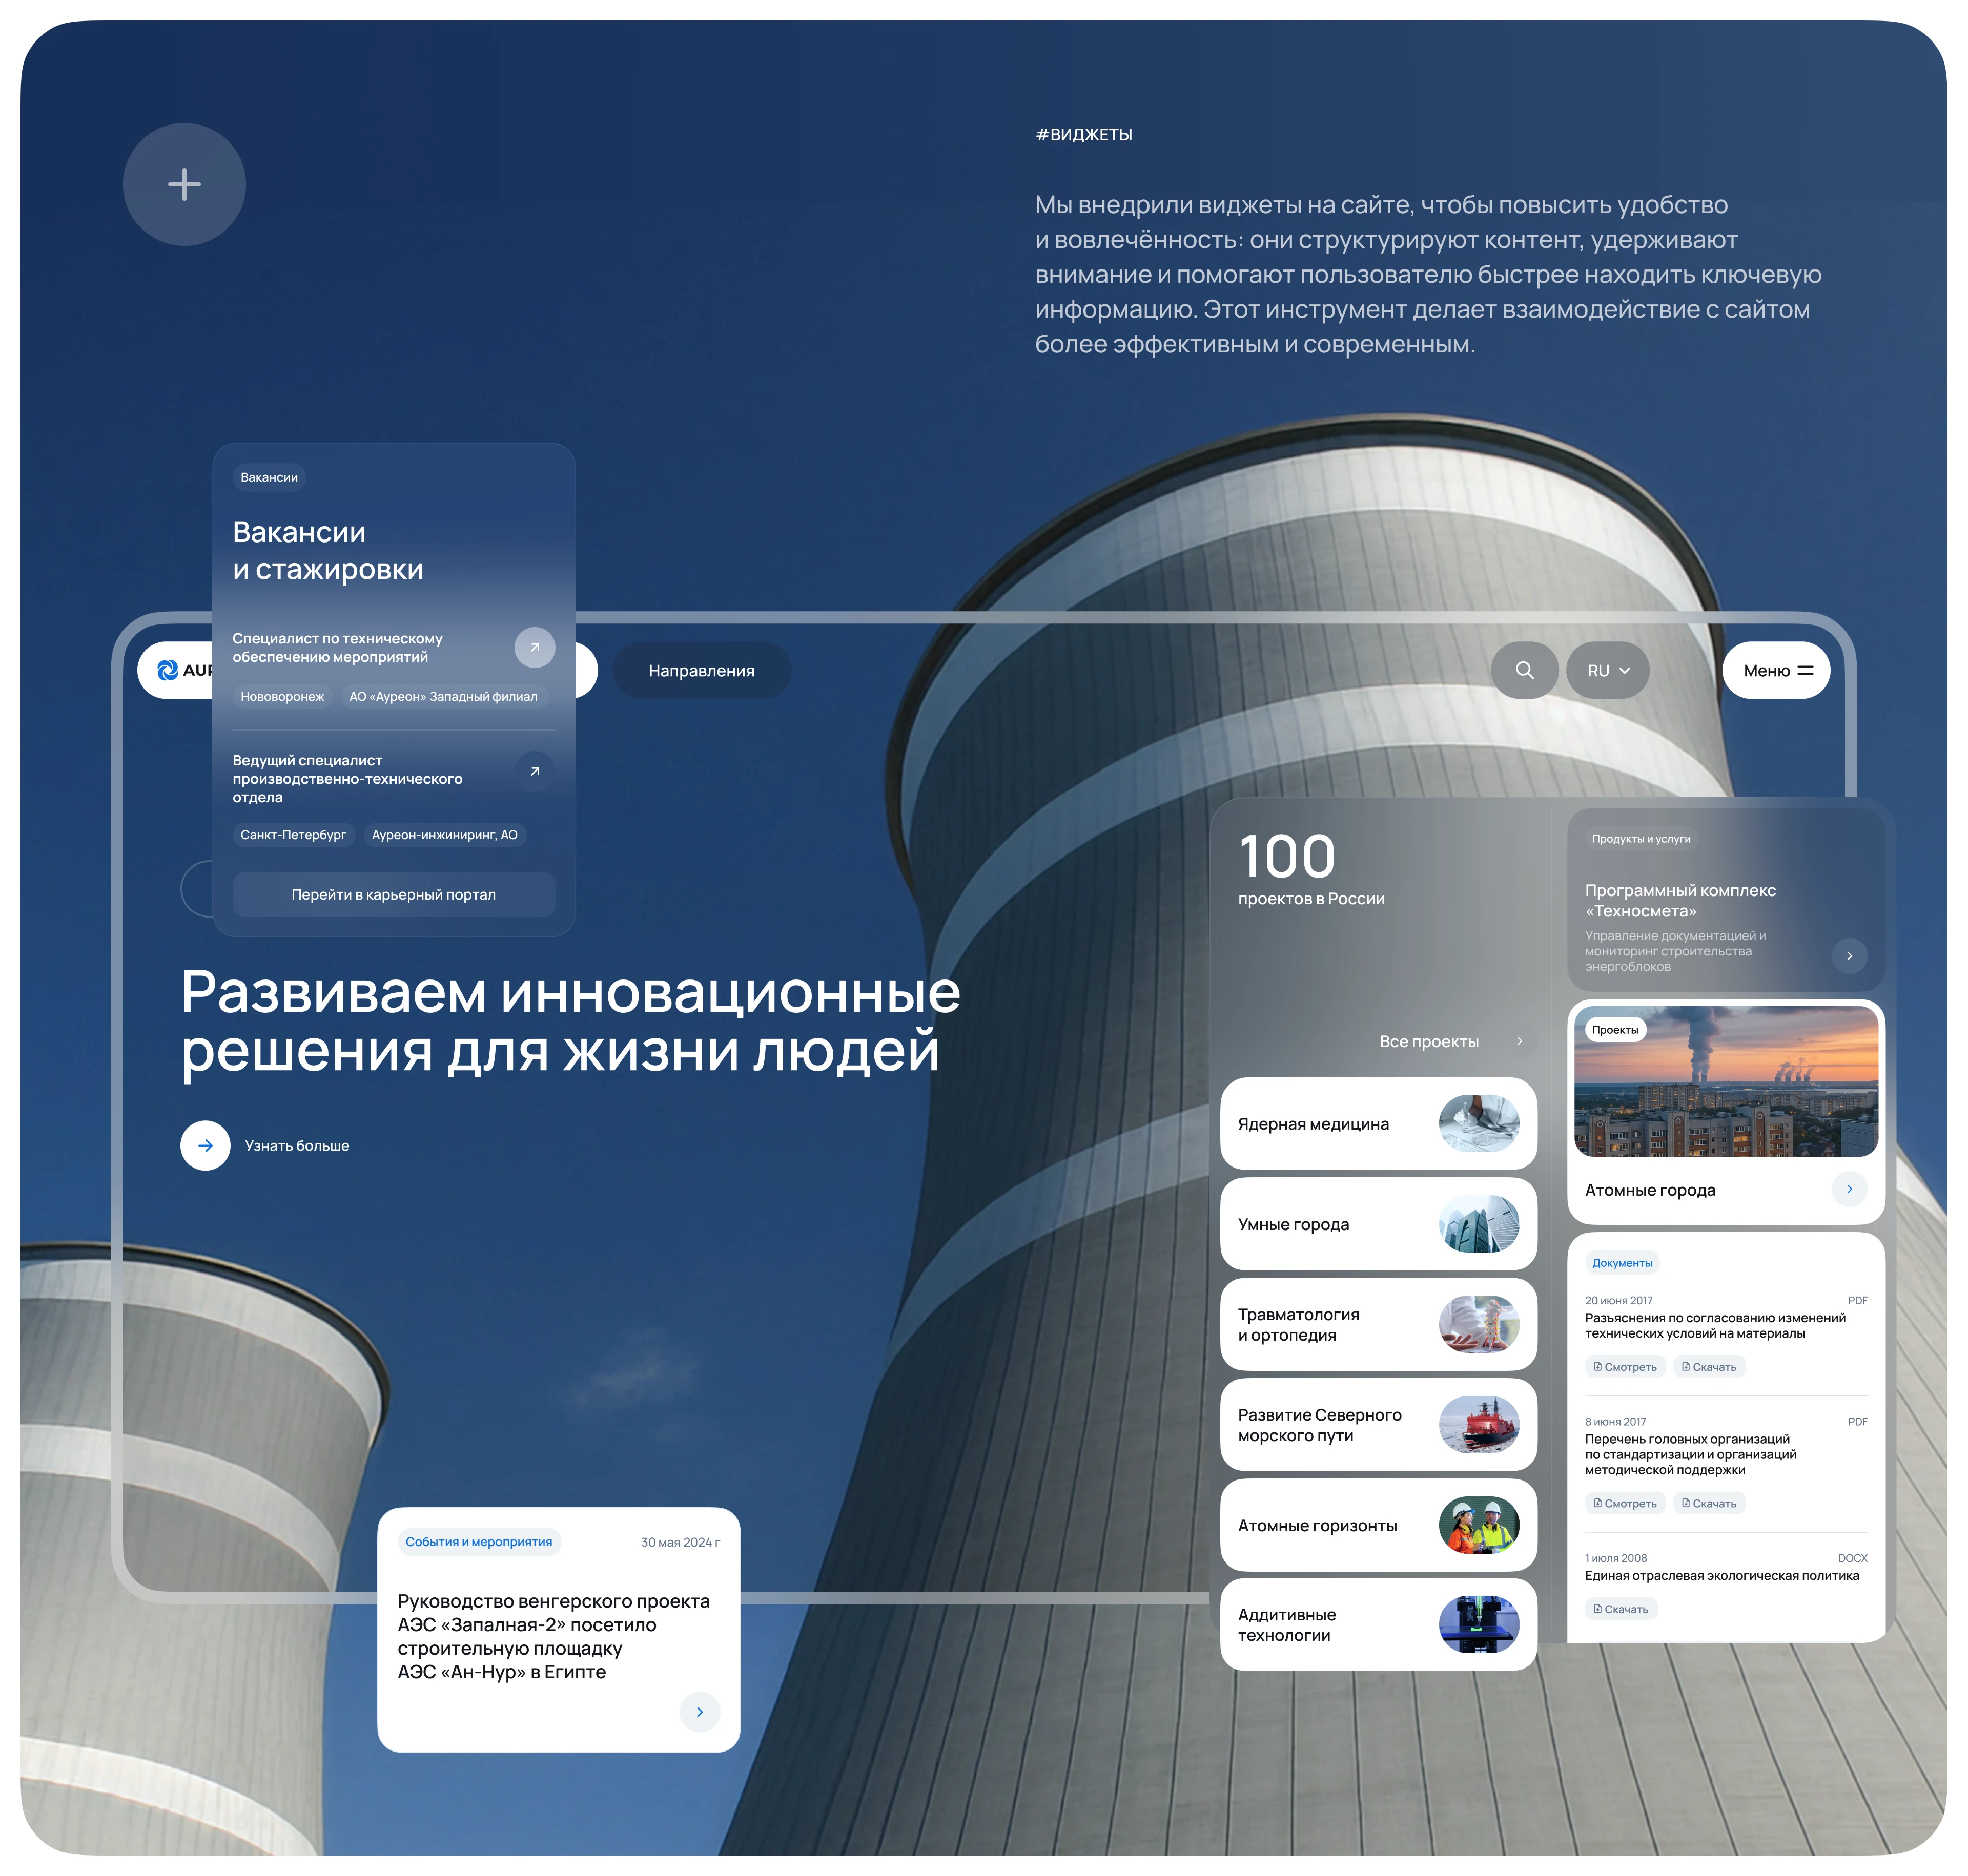Click 'Перейти в карьерный портал'
The width and height of the screenshot is (1968, 1876).
(393, 894)
